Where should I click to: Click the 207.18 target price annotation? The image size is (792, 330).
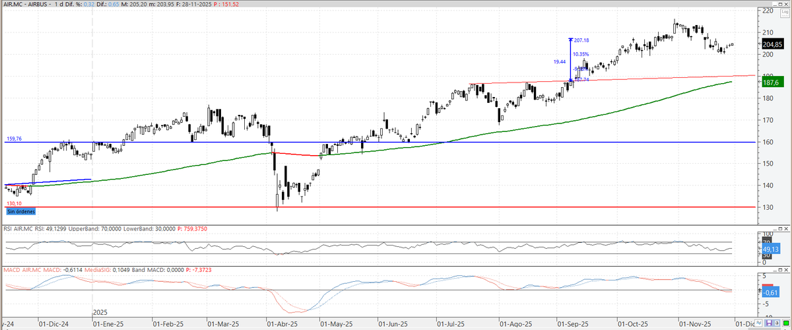coord(581,41)
